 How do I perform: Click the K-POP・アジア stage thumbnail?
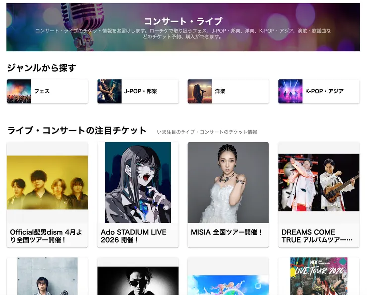(x=290, y=91)
